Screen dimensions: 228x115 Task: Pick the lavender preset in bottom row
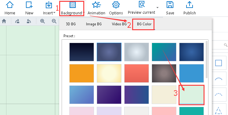pos(109,111)
